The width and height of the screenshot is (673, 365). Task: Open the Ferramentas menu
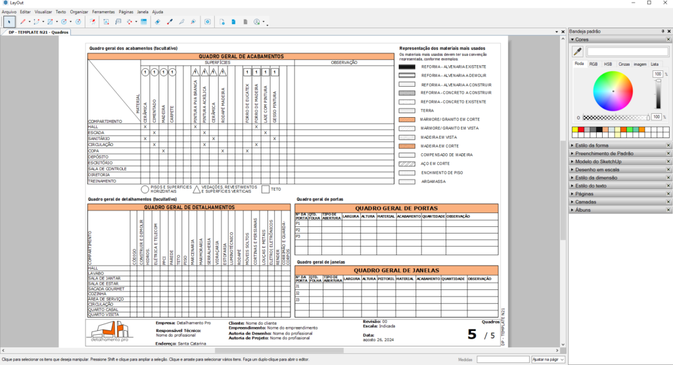pos(103,12)
